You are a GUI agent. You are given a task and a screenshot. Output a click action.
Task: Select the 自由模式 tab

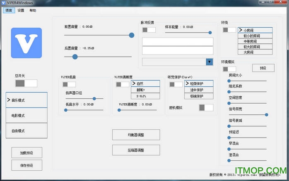pos(26,131)
